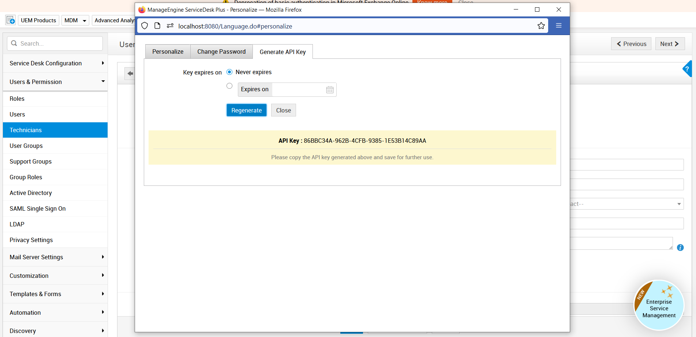This screenshot has height=337, width=696.
Task: Switch to the Personalize tab
Action: coord(168,51)
